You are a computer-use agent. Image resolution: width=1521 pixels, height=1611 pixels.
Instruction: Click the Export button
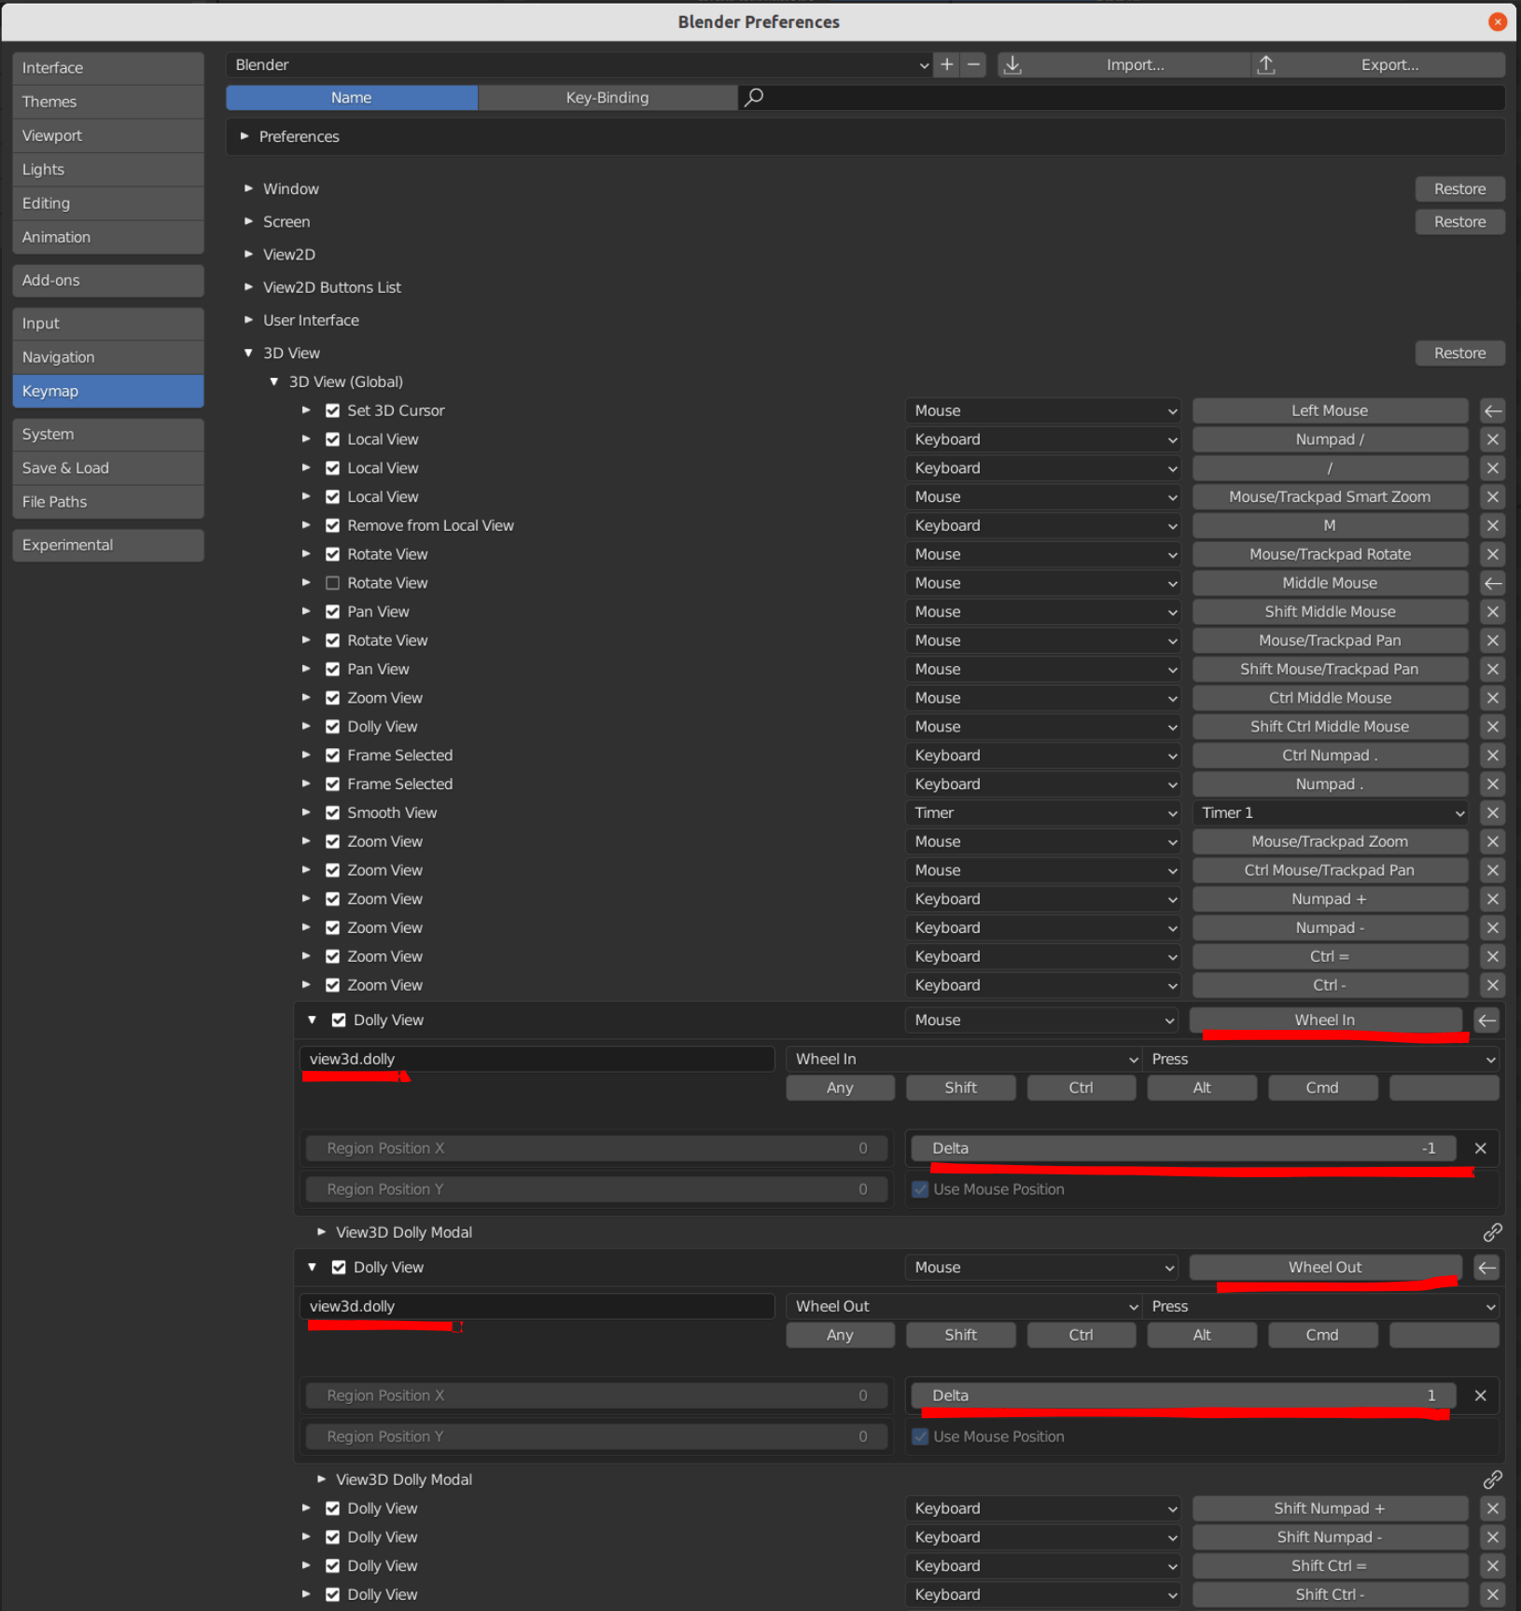point(1389,64)
